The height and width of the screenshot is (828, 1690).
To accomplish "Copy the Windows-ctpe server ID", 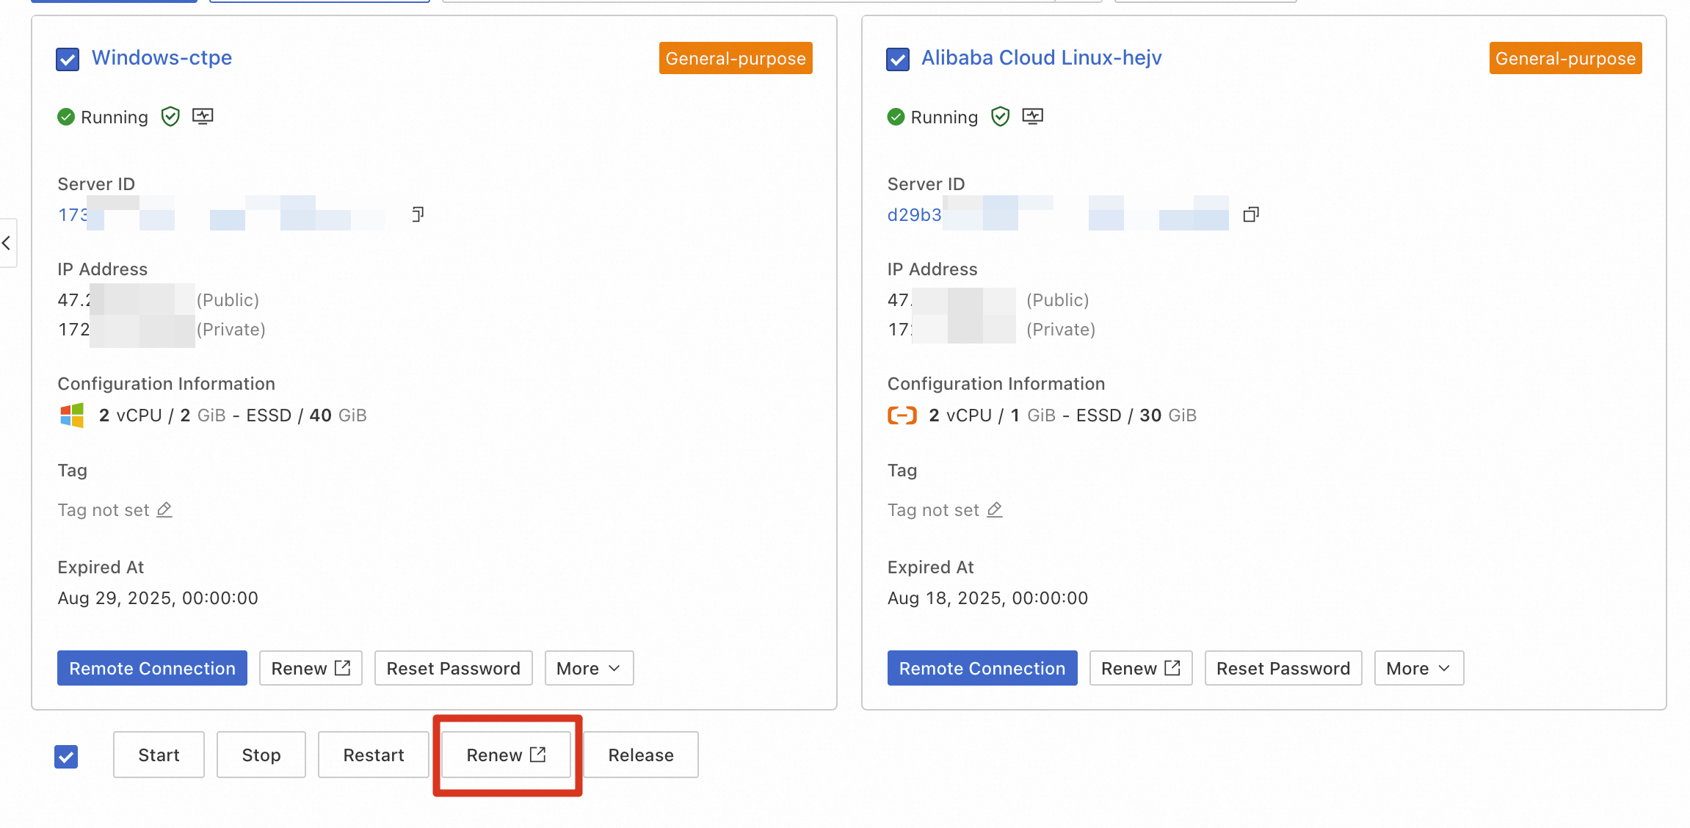I will 418,214.
